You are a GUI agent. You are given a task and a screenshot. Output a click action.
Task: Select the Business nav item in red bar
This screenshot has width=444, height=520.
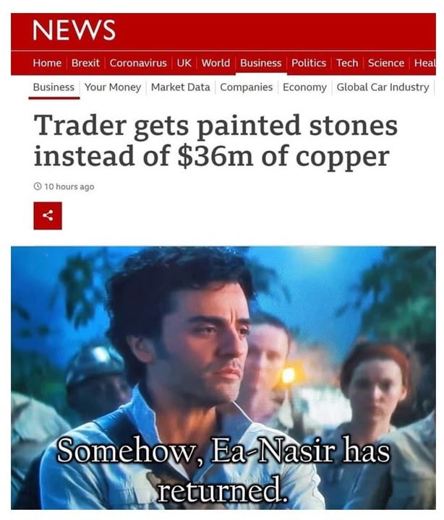261,63
